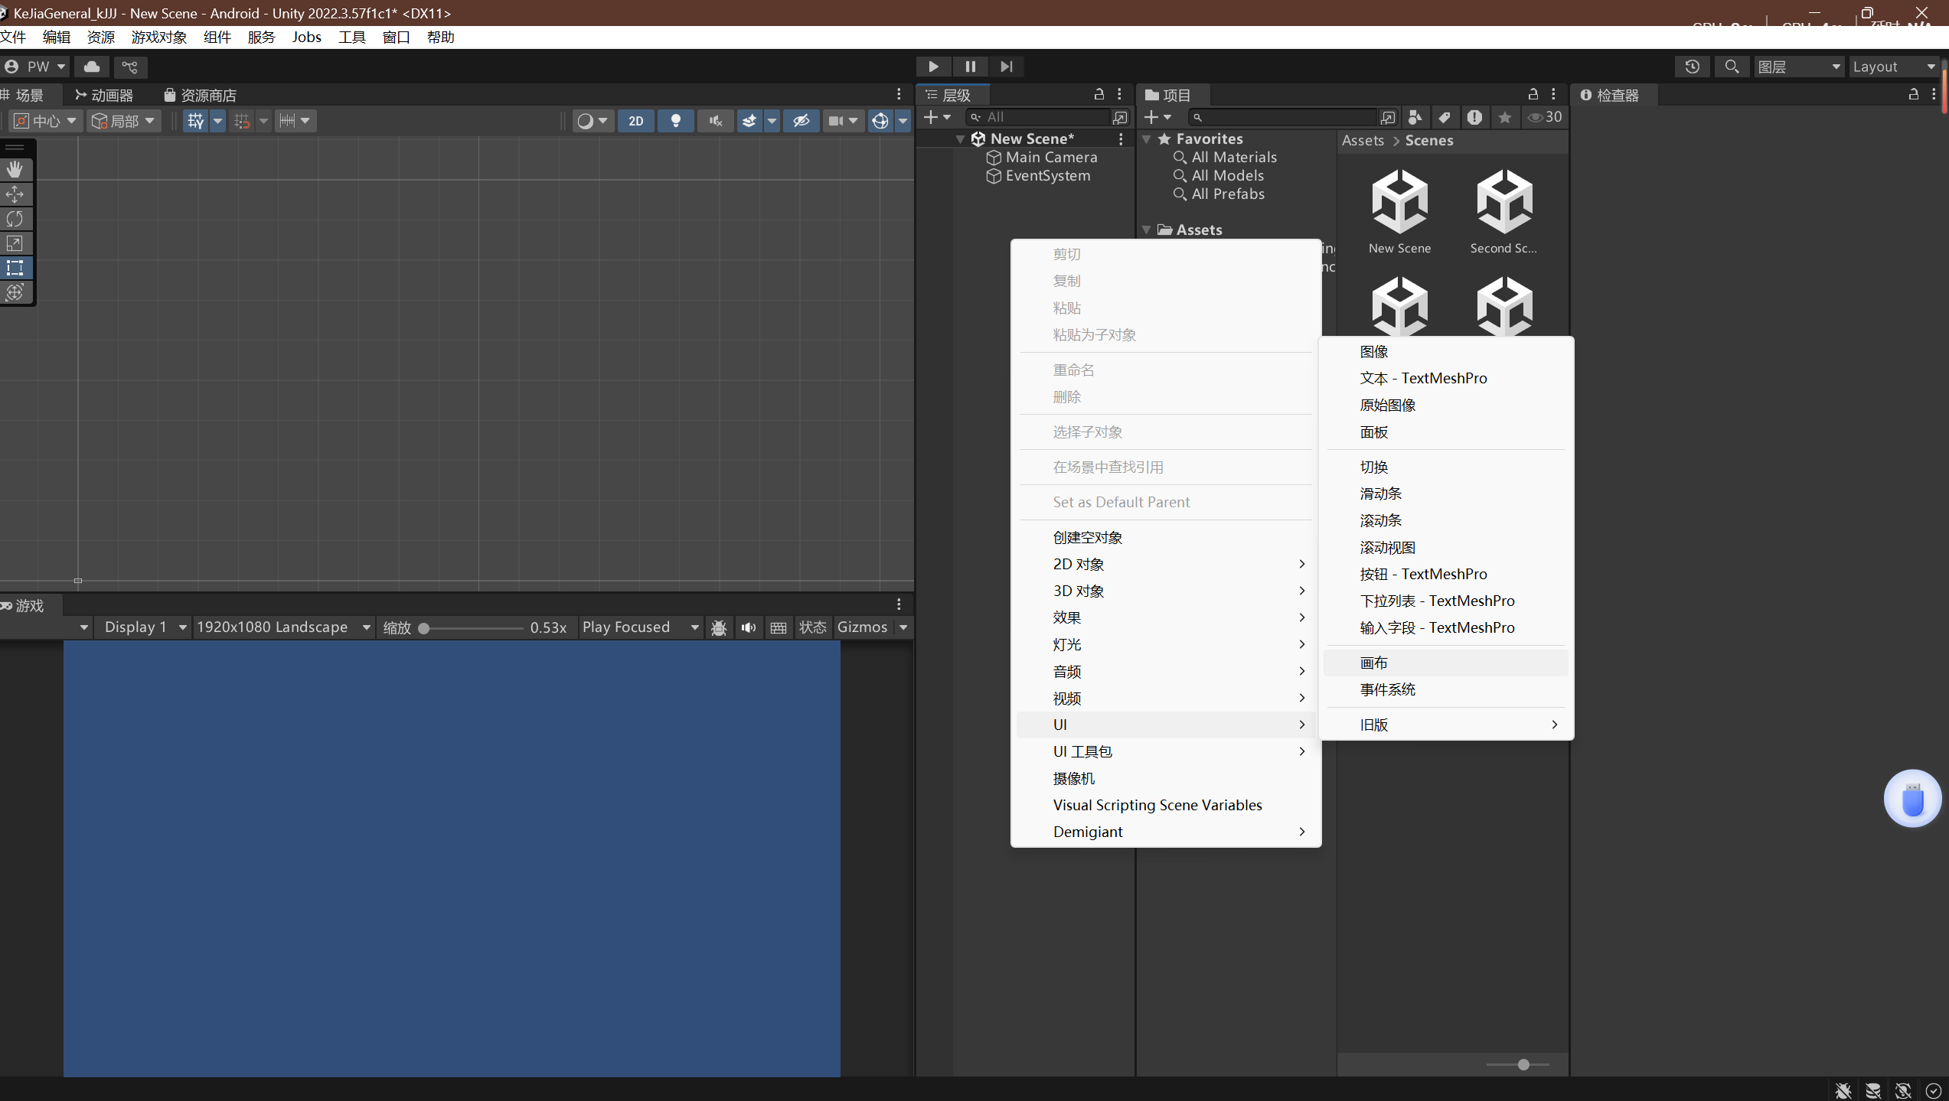The width and height of the screenshot is (1949, 1101).
Task: Toggle scene lighting bulb
Action: 675,121
